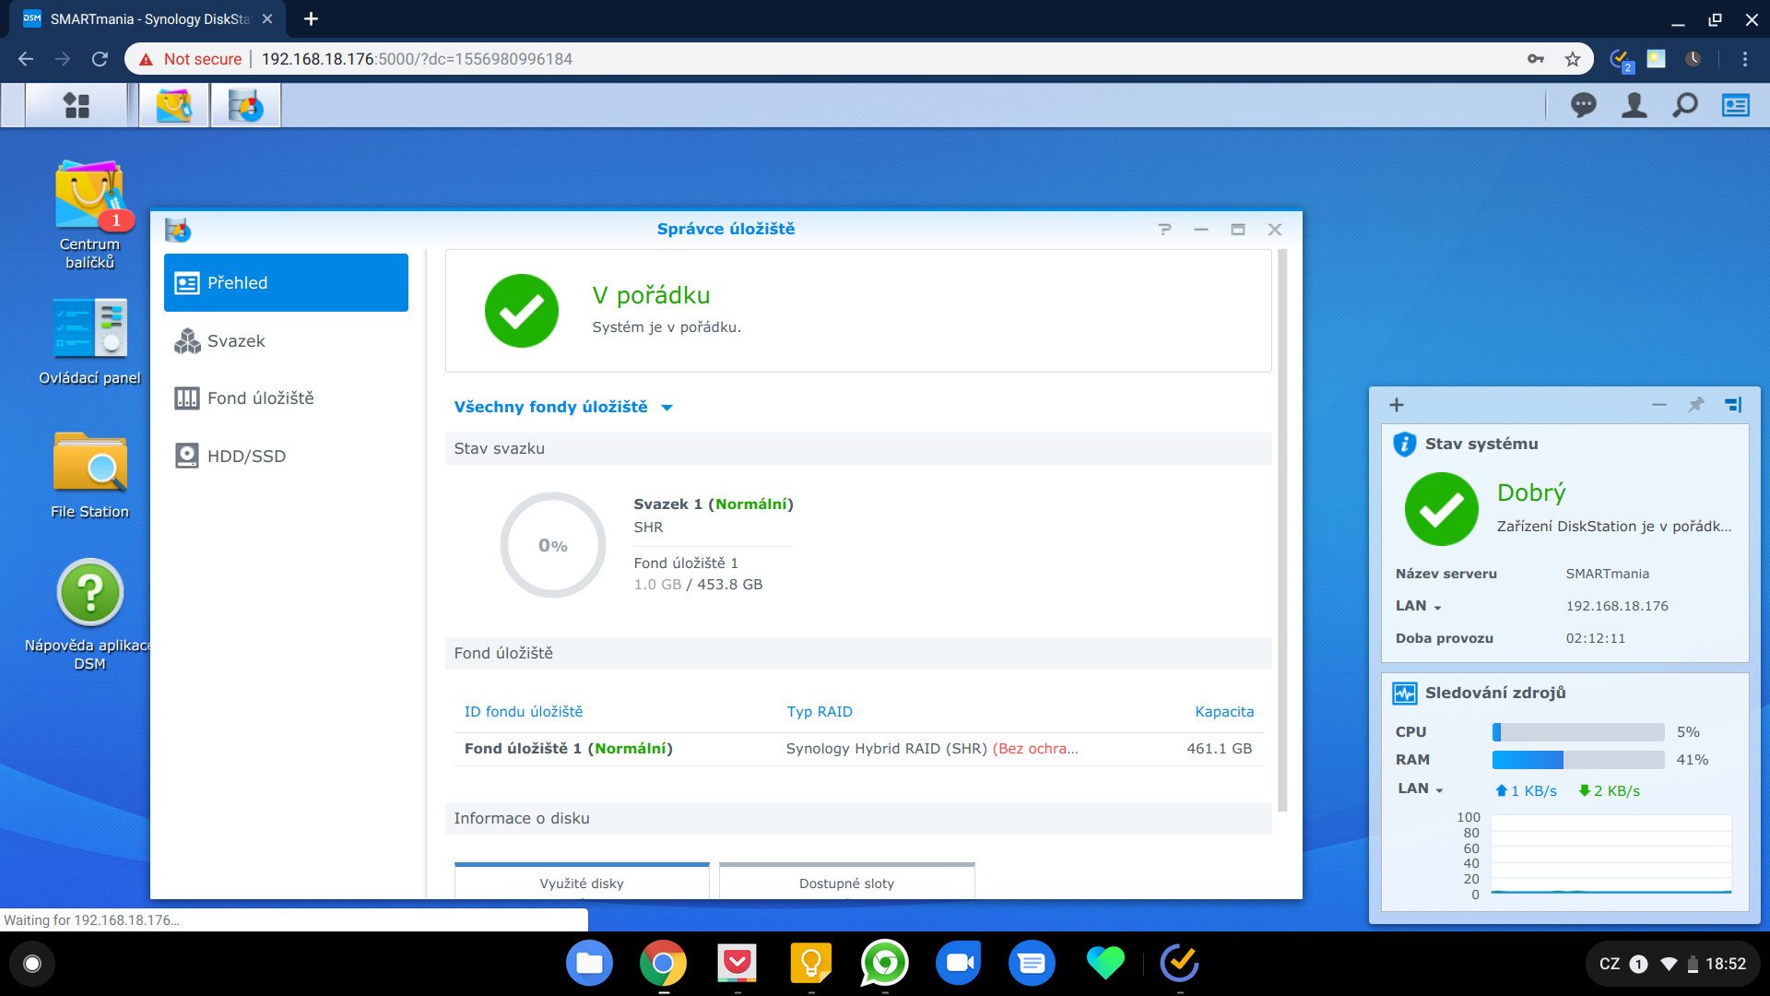This screenshot has height=996, width=1770.
Task: Open WhatsApp in shelf
Action: (884, 964)
